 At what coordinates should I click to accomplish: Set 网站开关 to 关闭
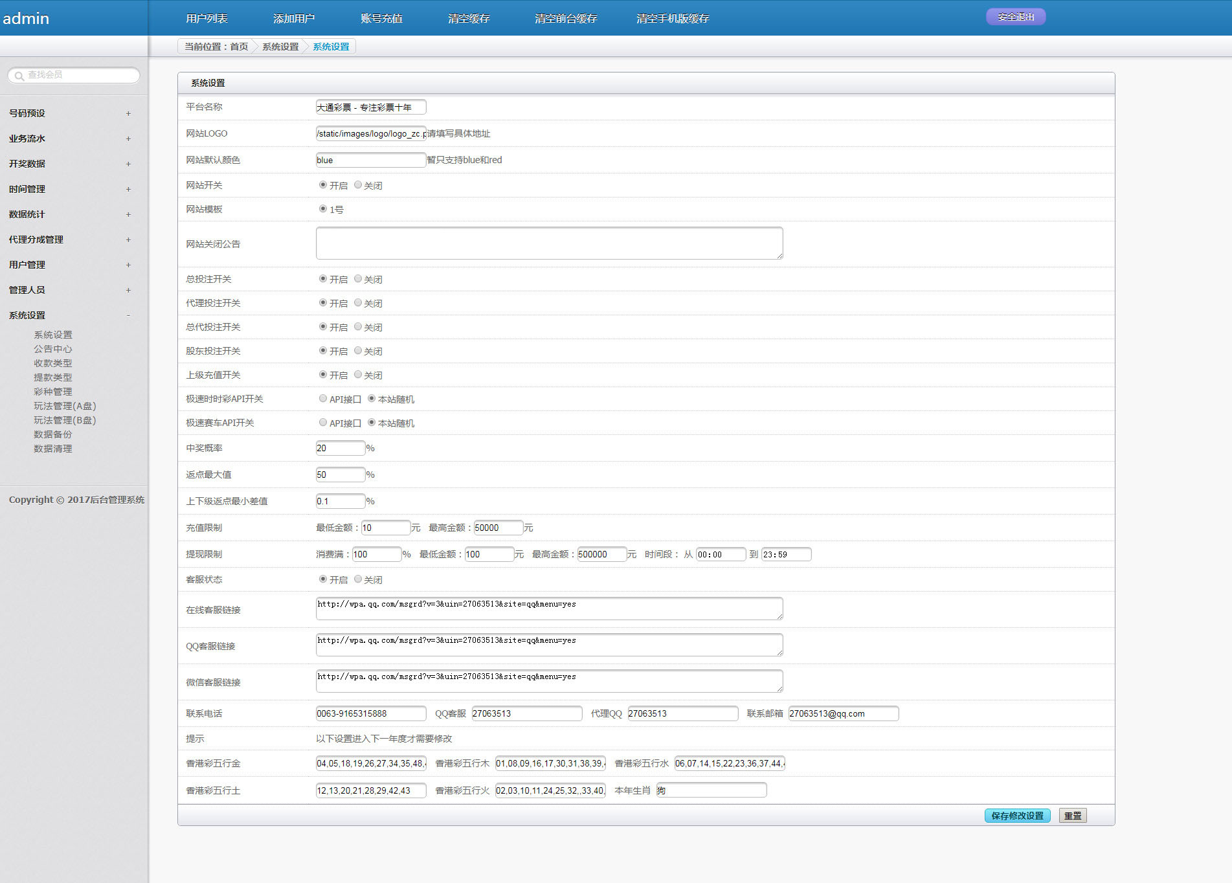(x=358, y=184)
